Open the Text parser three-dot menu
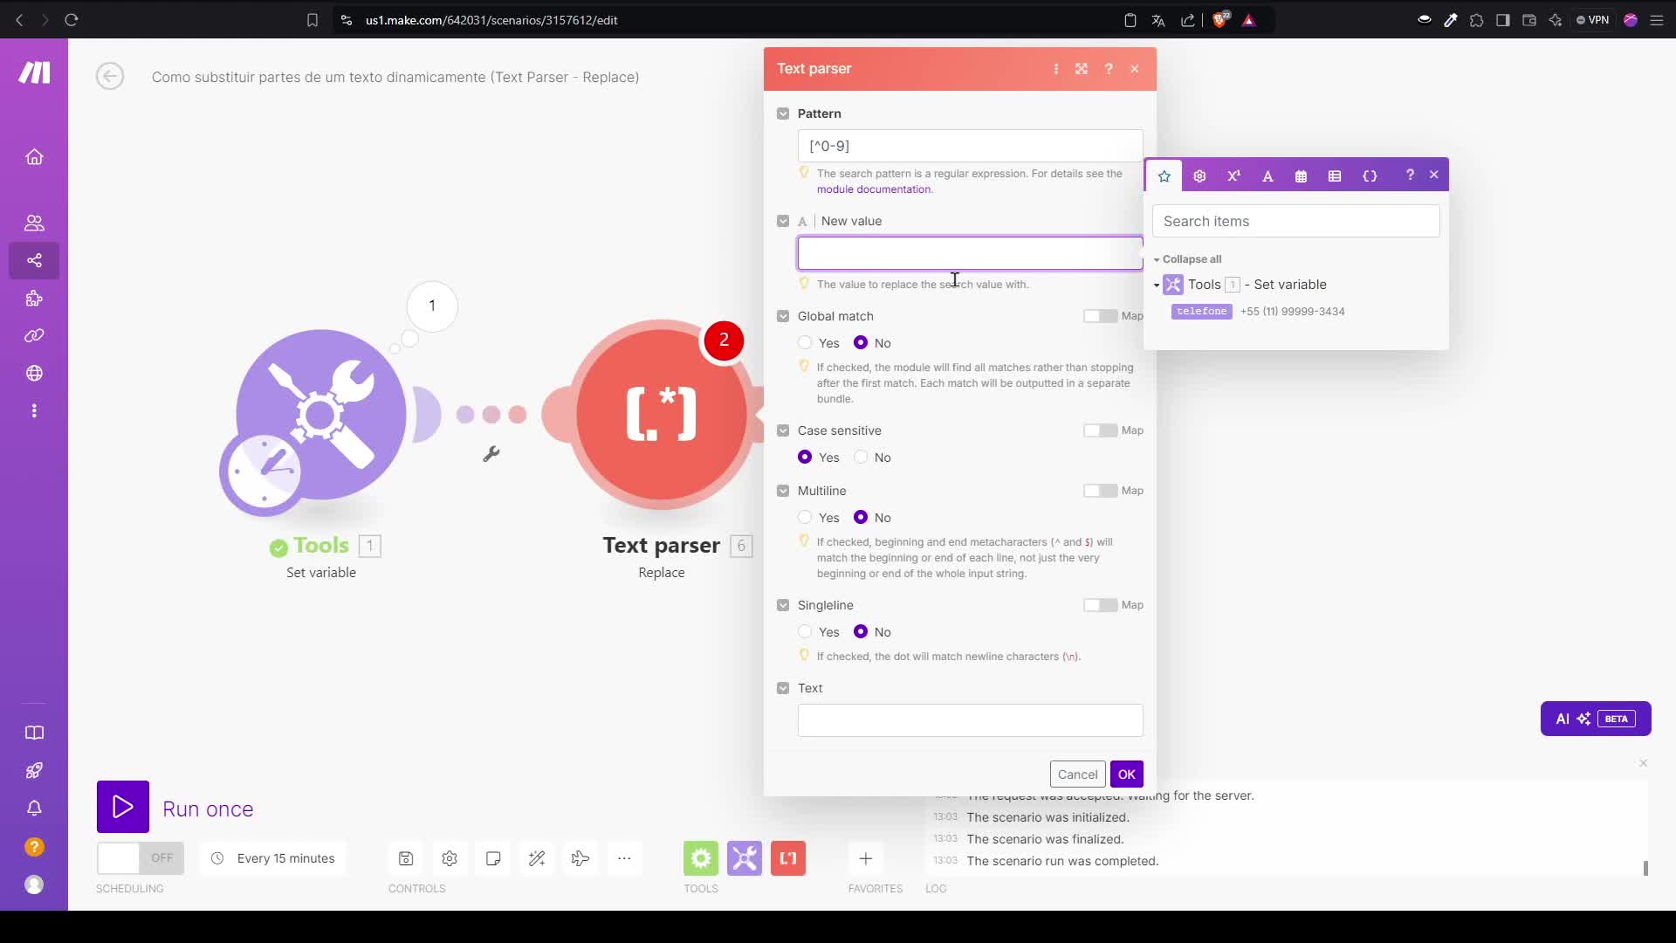Screen dimensions: 1676x943 (1056, 69)
